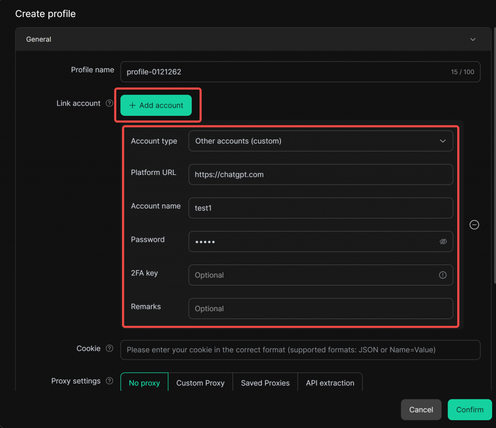Choose the Saved Proxies tab
The width and height of the screenshot is (496, 428).
click(x=265, y=383)
